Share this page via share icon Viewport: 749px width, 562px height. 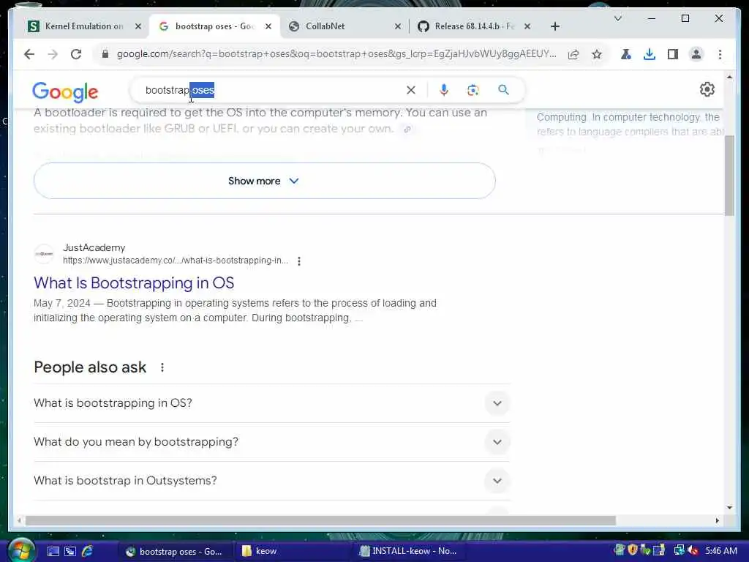[573, 54]
